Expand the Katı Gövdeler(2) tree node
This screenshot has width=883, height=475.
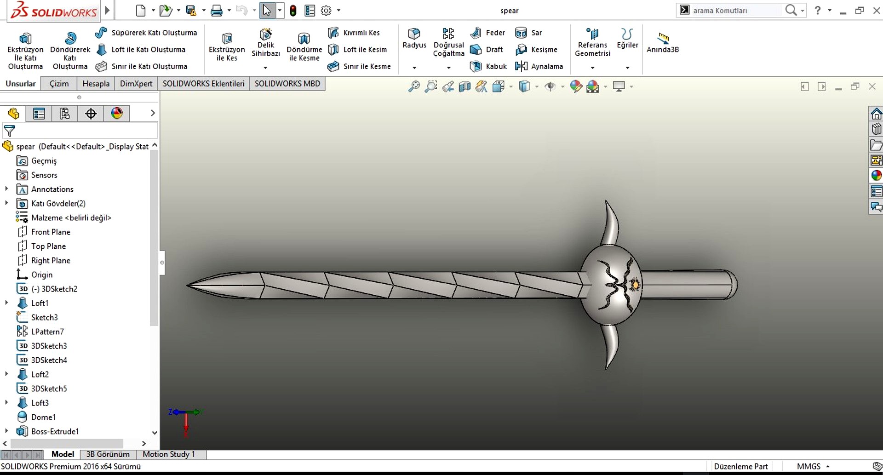coord(6,203)
